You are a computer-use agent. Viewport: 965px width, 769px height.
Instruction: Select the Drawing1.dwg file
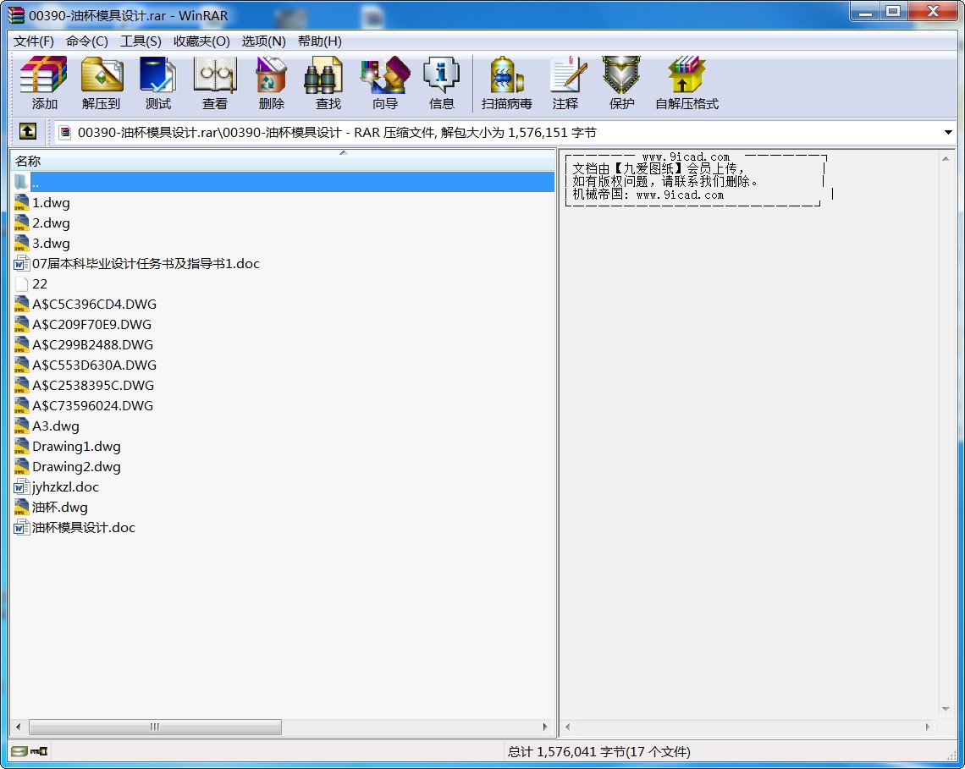(76, 447)
